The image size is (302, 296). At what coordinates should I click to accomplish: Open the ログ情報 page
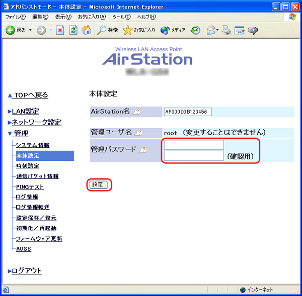click(27, 197)
